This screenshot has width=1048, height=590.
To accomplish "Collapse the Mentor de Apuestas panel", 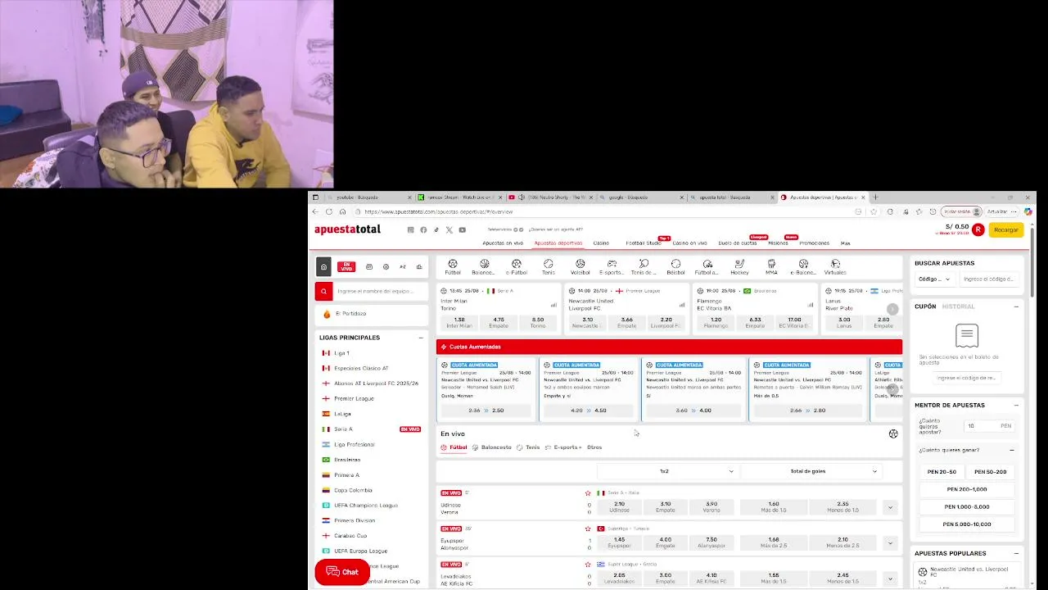I will pyautogui.click(x=1016, y=405).
